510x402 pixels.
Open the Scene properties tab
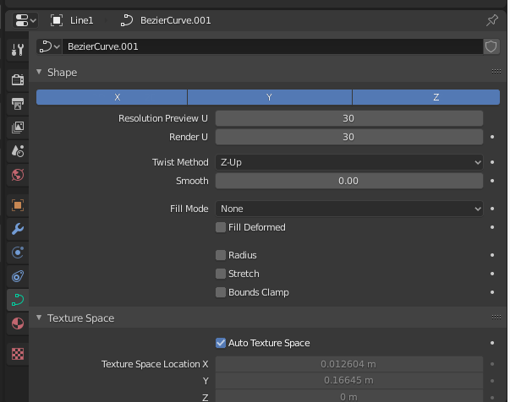[x=18, y=151]
